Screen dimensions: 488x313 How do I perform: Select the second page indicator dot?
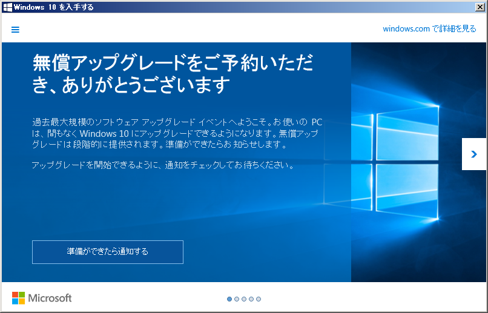click(237, 299)
